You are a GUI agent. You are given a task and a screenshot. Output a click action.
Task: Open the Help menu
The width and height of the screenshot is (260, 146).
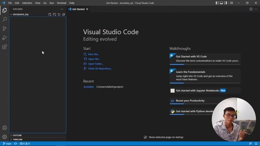(71, 3)
